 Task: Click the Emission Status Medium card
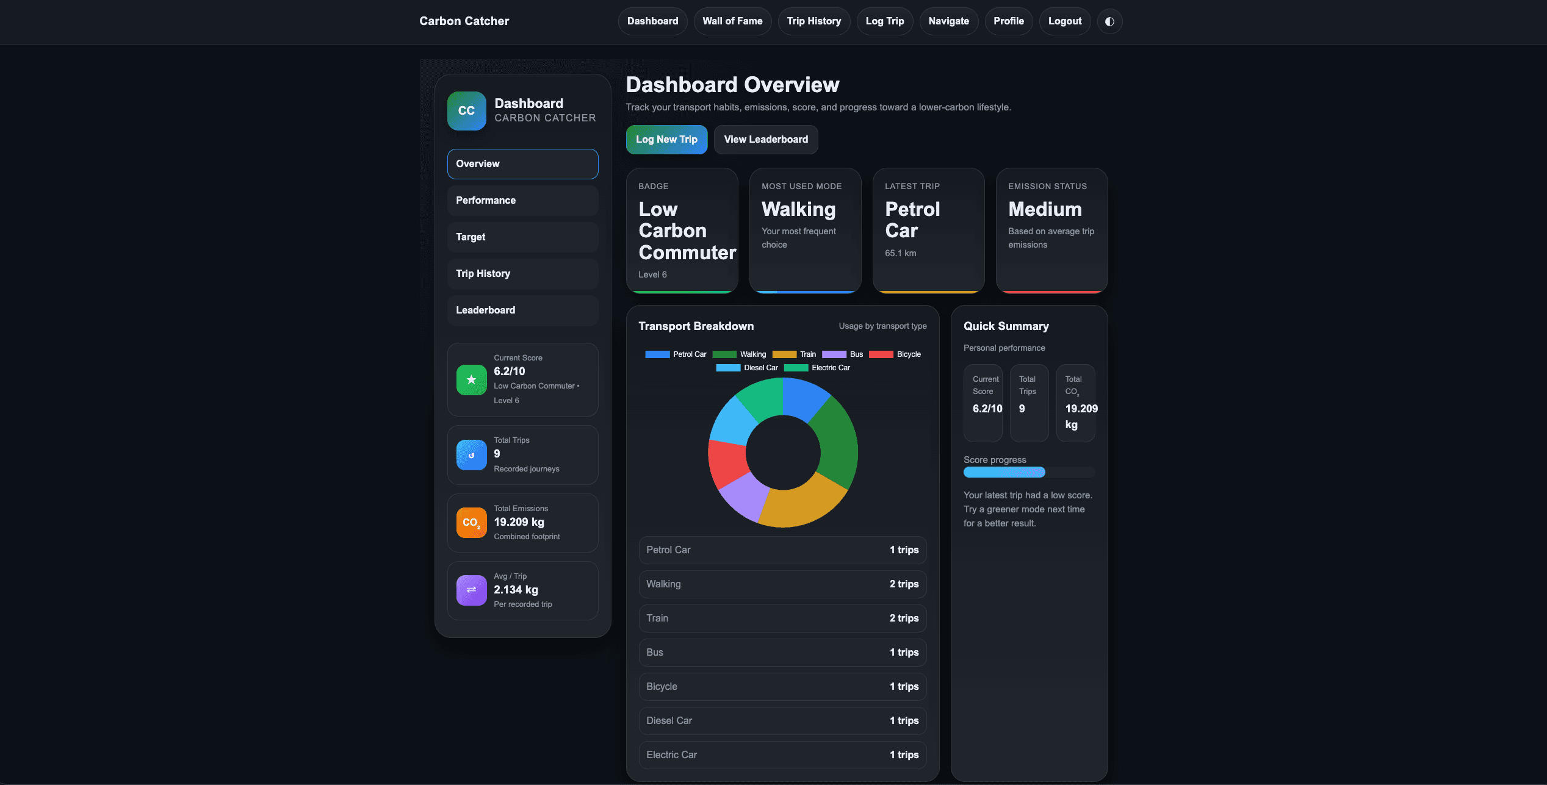[x=1052, y=231]
